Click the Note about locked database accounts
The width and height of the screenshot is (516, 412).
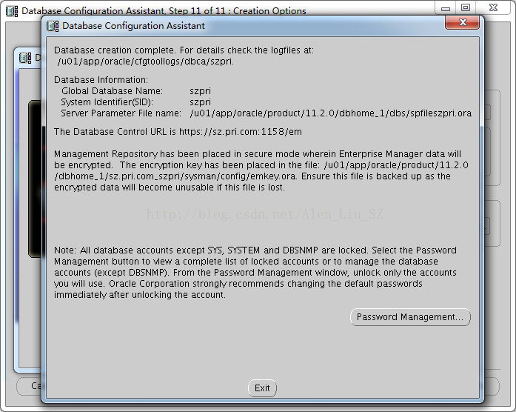[x=255, y=273]
